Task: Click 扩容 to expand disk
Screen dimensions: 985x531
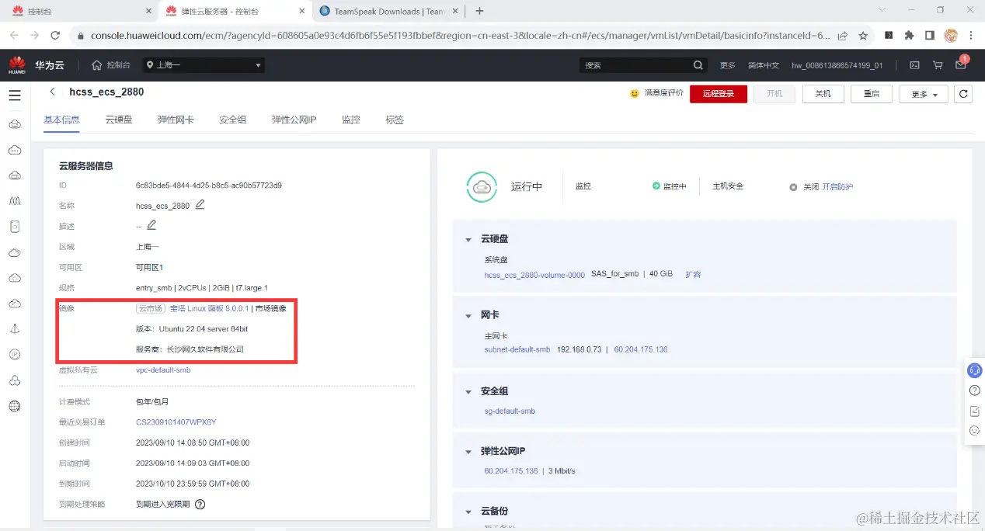Action: (693, 275)
